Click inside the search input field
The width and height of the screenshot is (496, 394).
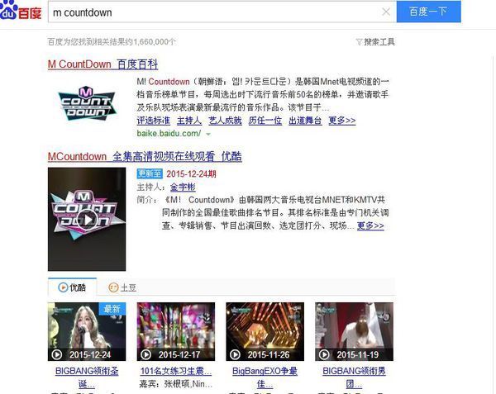(x=215, y=12)
